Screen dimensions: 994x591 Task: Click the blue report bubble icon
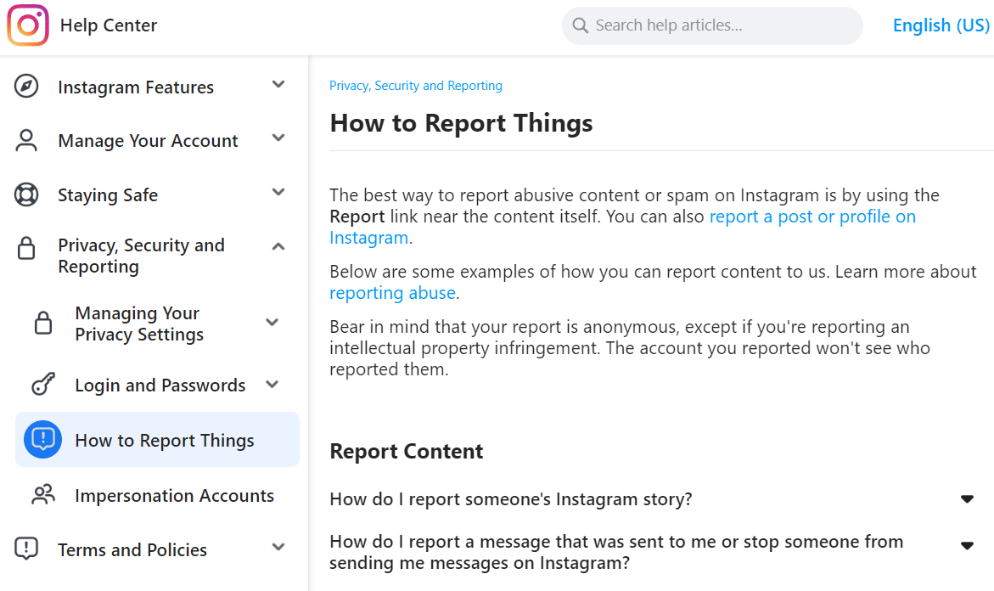(x=42, y=440)
